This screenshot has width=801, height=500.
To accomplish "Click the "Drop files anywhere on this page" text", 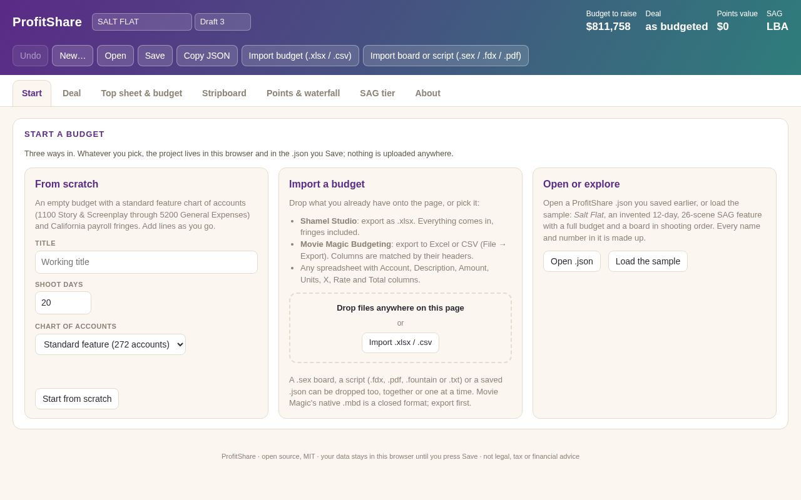I will [x=400, y=307].
